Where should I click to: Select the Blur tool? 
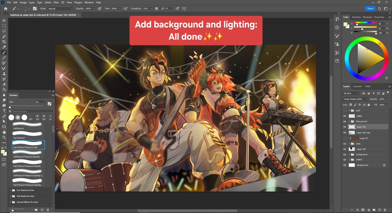tap(4, 95)
